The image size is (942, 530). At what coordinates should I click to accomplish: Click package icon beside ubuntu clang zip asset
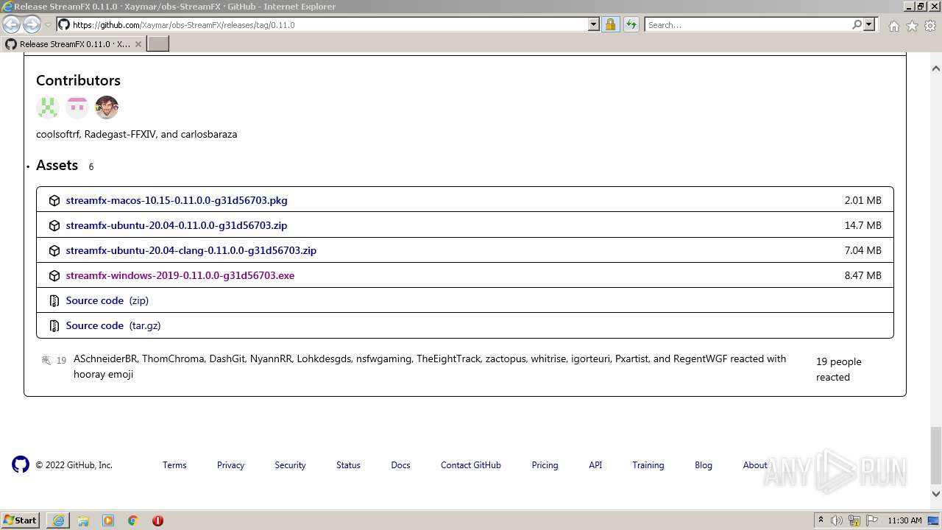(x=54, y=250)
